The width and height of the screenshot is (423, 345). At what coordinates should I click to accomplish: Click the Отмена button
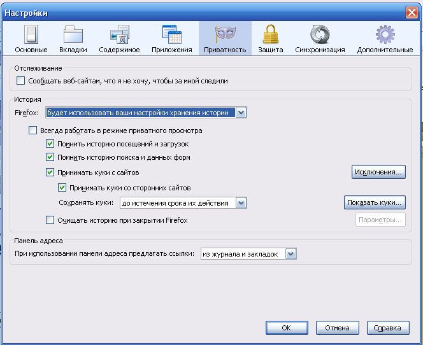(337, 328)
